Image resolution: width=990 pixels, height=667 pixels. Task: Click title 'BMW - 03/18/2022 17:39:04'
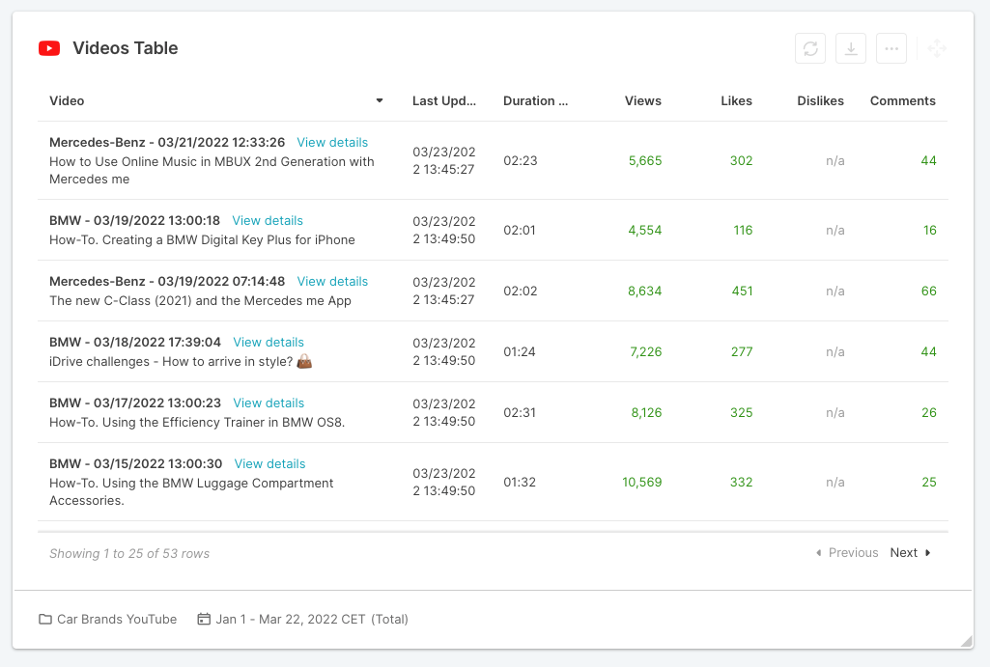135,342
